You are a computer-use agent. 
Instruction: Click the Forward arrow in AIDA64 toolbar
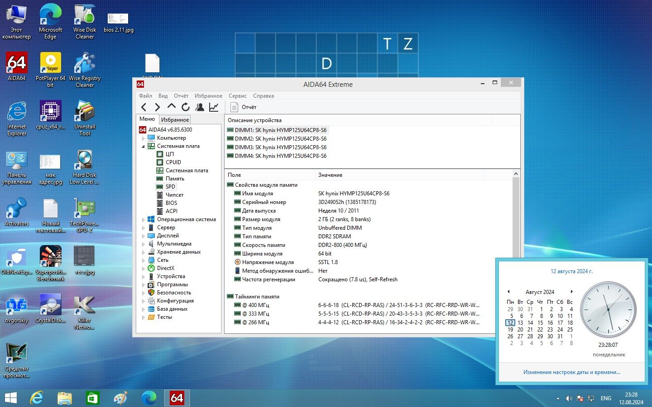[157, 107]
